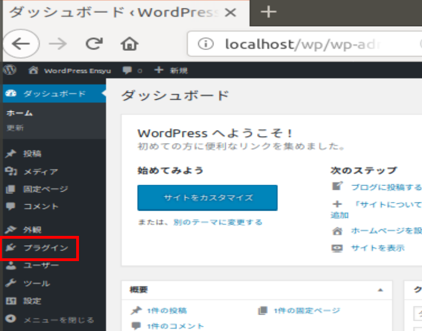Follow ブログに投稿する link
422x331 pixels.
[386, 187]
